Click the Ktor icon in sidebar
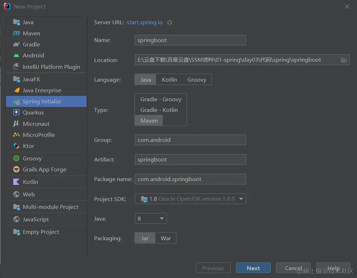The height and width of the screenshot is (278, 357). pos(16,146)
